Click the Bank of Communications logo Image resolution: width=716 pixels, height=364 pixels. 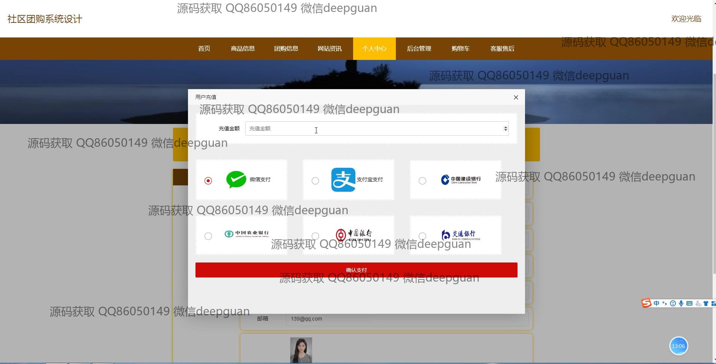461,235
